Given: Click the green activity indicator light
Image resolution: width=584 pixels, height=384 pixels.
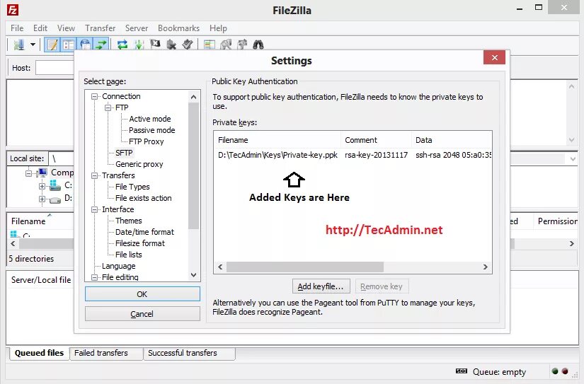Looking at the screenshot, I should 554,371.
